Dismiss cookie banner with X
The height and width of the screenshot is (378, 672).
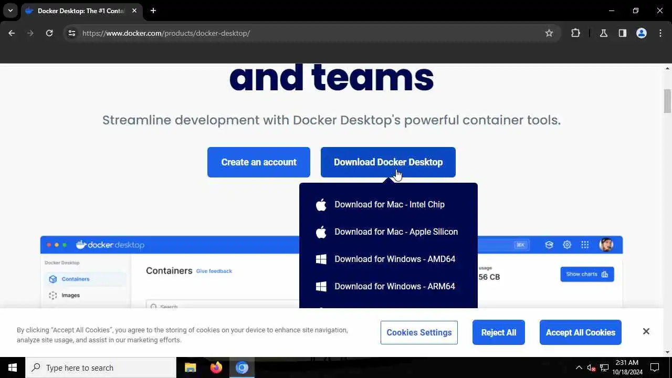[646, 331]
